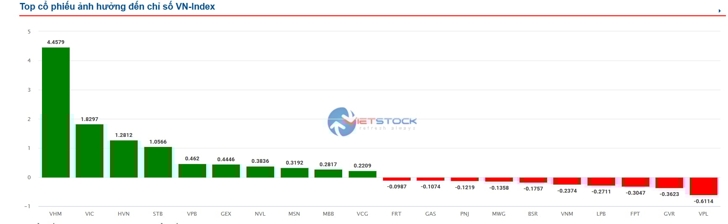Select the STB bar in chart
The width and height of the screenshot is (728, 224).
(x=158, y=162)
